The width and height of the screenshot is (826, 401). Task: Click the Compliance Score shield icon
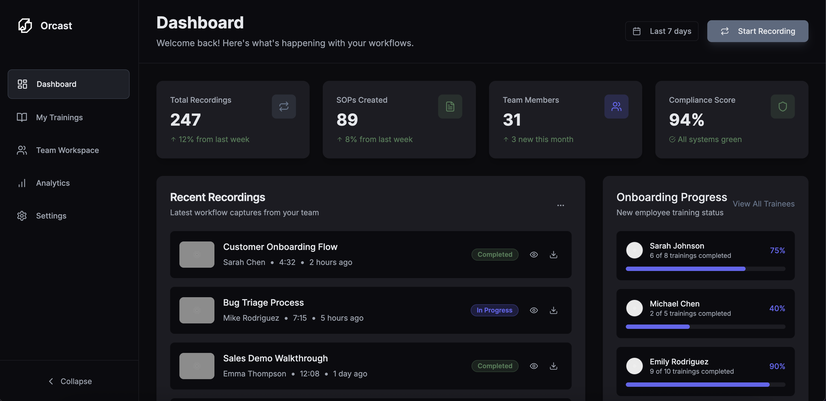point(783,106)
